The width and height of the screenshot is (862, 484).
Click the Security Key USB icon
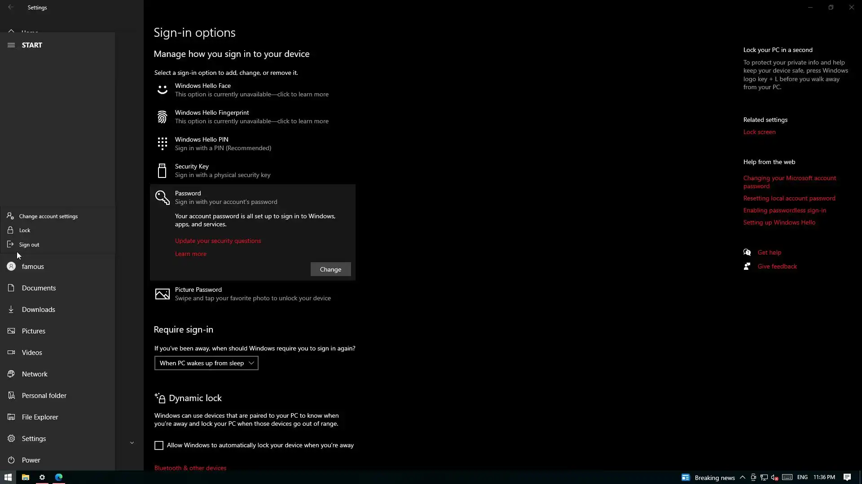point(162,171)
